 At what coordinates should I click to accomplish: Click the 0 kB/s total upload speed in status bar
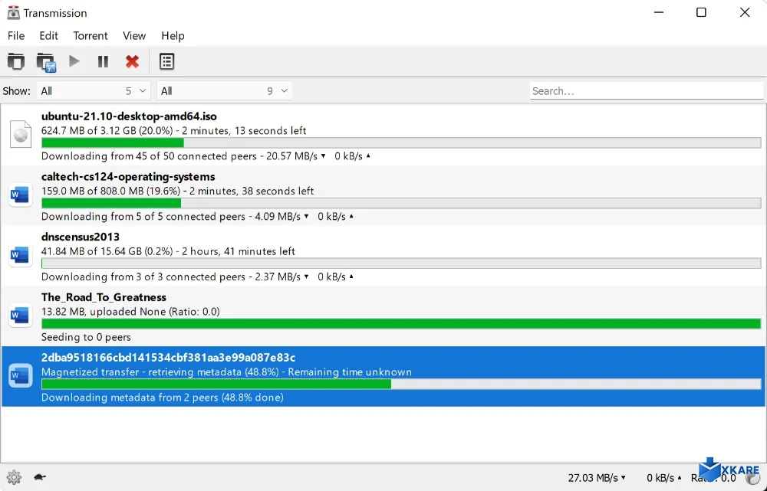tap(664, 478)
